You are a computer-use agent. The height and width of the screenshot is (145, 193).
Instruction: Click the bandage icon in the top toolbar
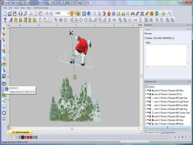click(x=147, y=13)
